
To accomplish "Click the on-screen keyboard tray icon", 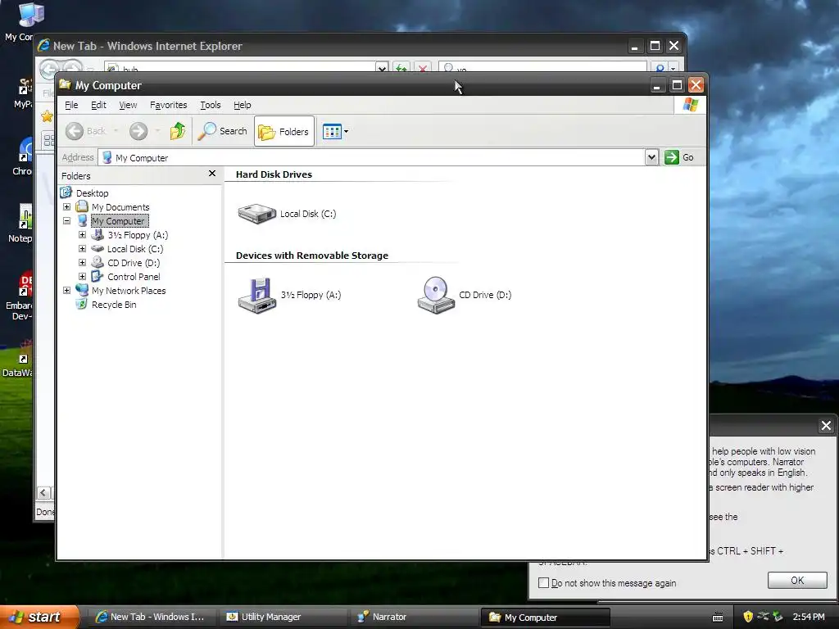I will (718, 618).
